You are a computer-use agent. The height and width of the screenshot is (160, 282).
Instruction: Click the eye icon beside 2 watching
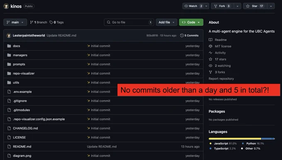(x=210, y=65)
